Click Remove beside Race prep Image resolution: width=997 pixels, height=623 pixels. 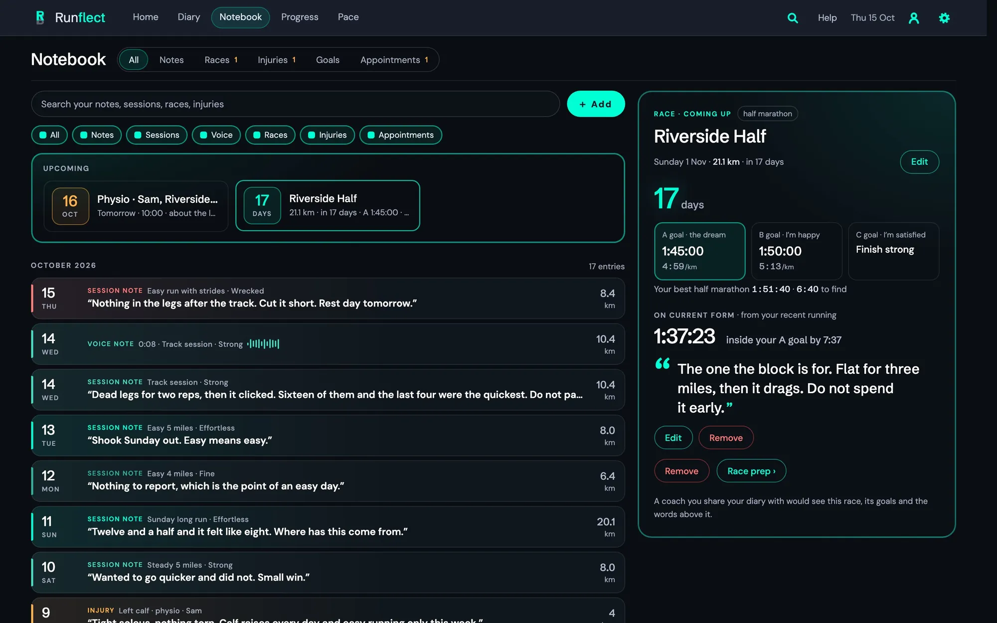click(681, 471)
